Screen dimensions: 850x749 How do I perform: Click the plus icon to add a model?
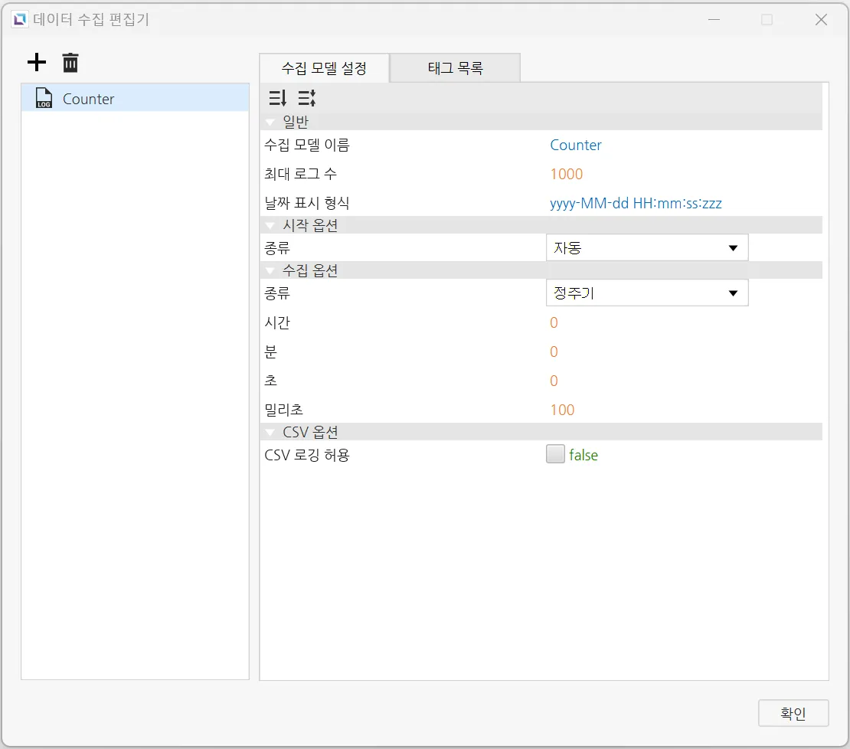point(37,63)
